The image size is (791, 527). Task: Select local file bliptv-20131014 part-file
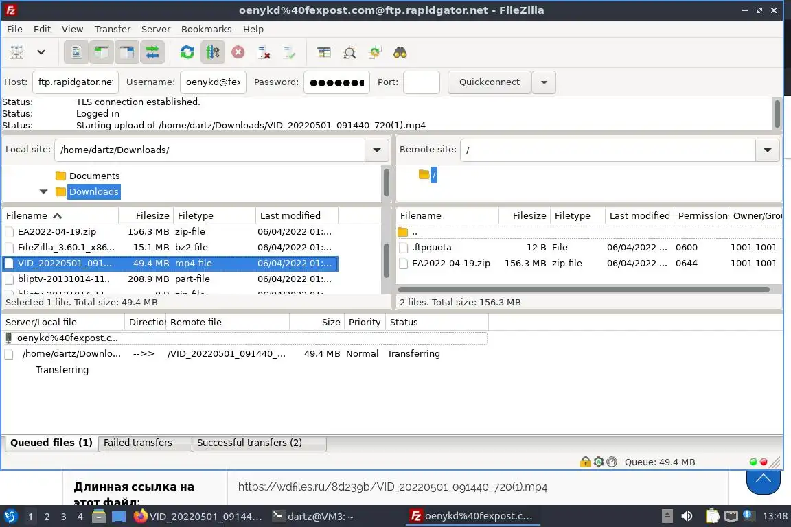[170, 279]
